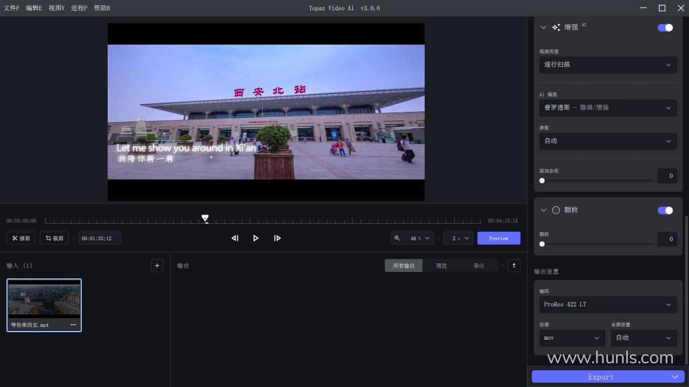Click the 修剪 trim scissors button

coord(22,238)
